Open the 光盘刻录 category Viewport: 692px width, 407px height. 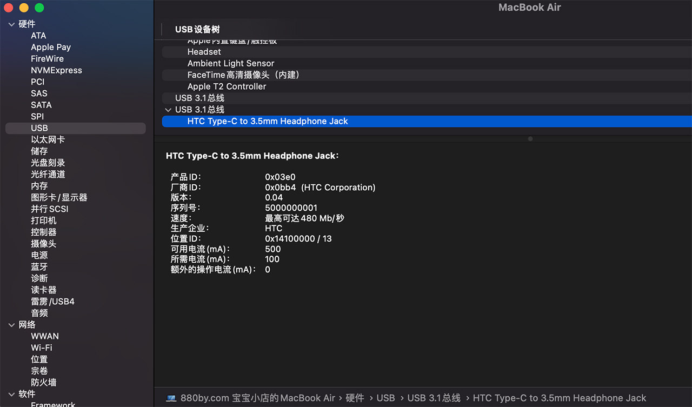coord(48,163)
